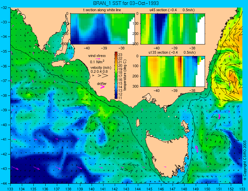Viewport: 248px width, 191px height.
Task: Open the u135 section inset plot
Action: (173, 71)
